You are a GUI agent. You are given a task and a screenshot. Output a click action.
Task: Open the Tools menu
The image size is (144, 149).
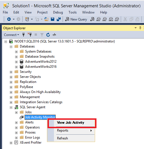(x=73, y=12)
